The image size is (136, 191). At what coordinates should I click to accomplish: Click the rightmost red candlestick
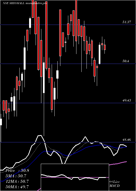(105, 47)
